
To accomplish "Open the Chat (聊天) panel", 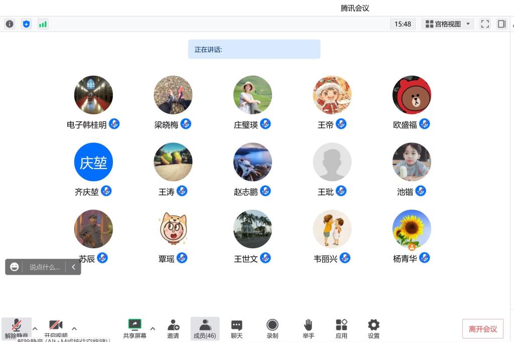I will (236, 328).
